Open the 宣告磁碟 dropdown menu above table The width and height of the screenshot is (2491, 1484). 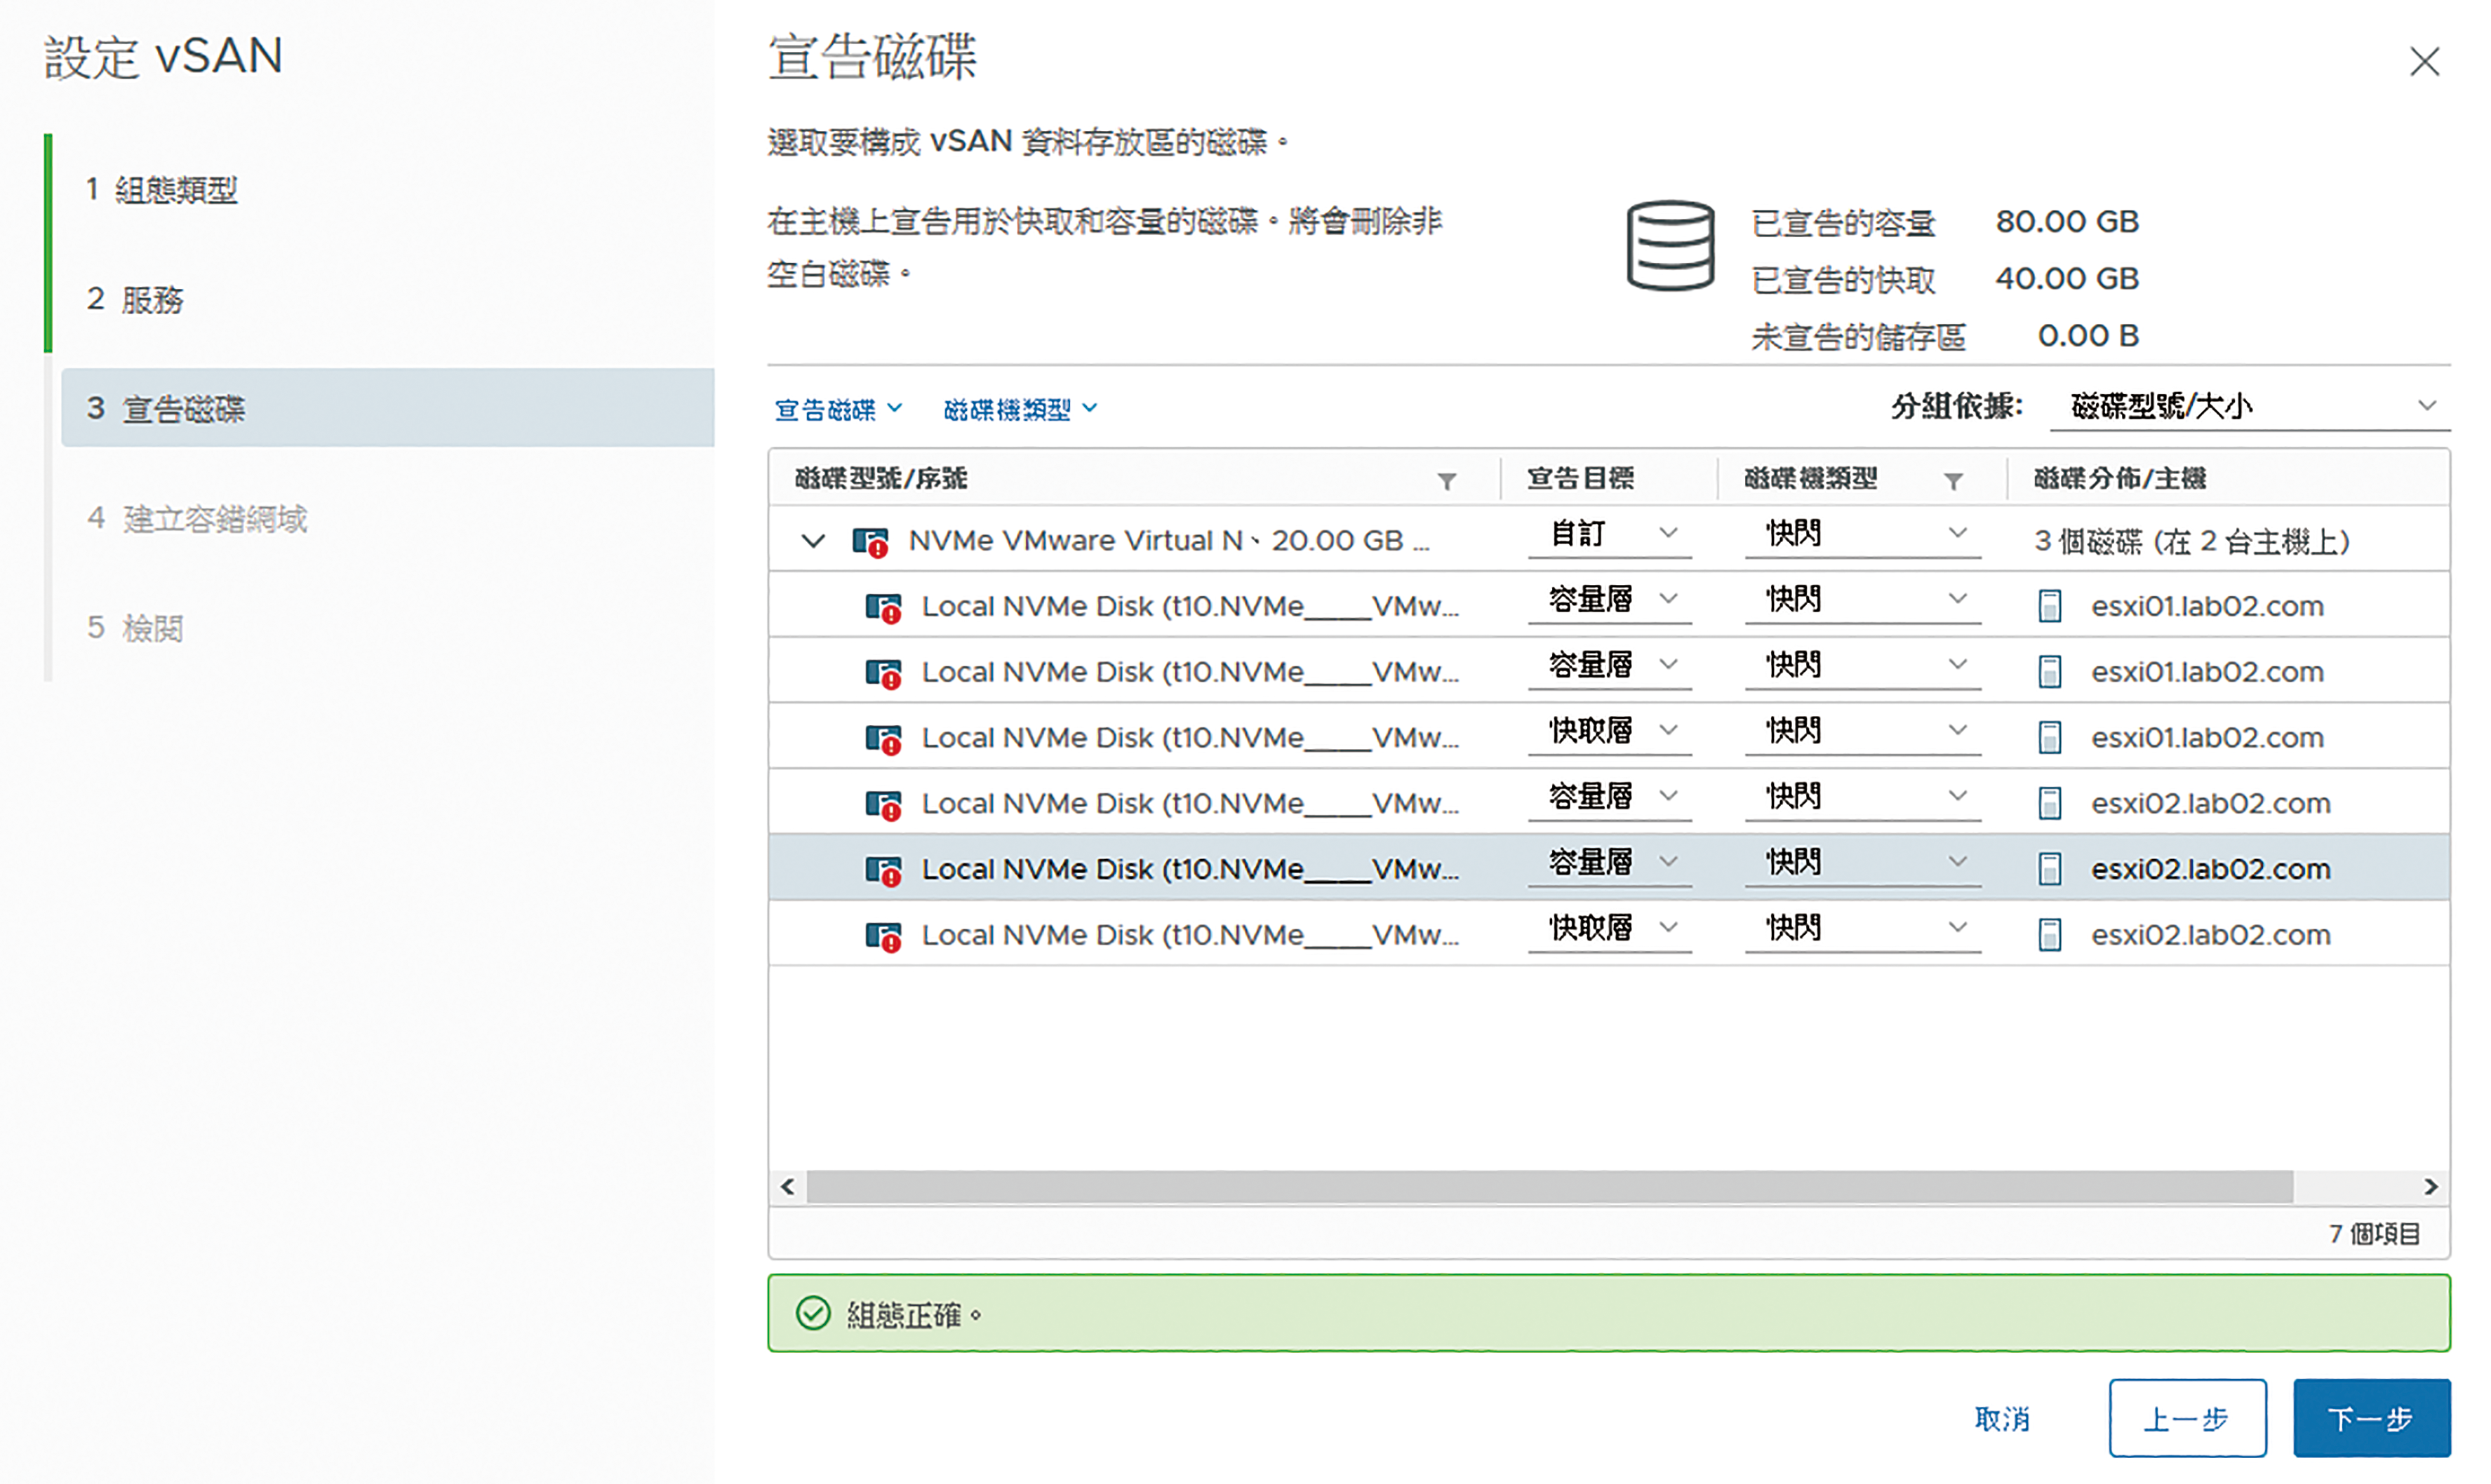click(x=839, y=409)
